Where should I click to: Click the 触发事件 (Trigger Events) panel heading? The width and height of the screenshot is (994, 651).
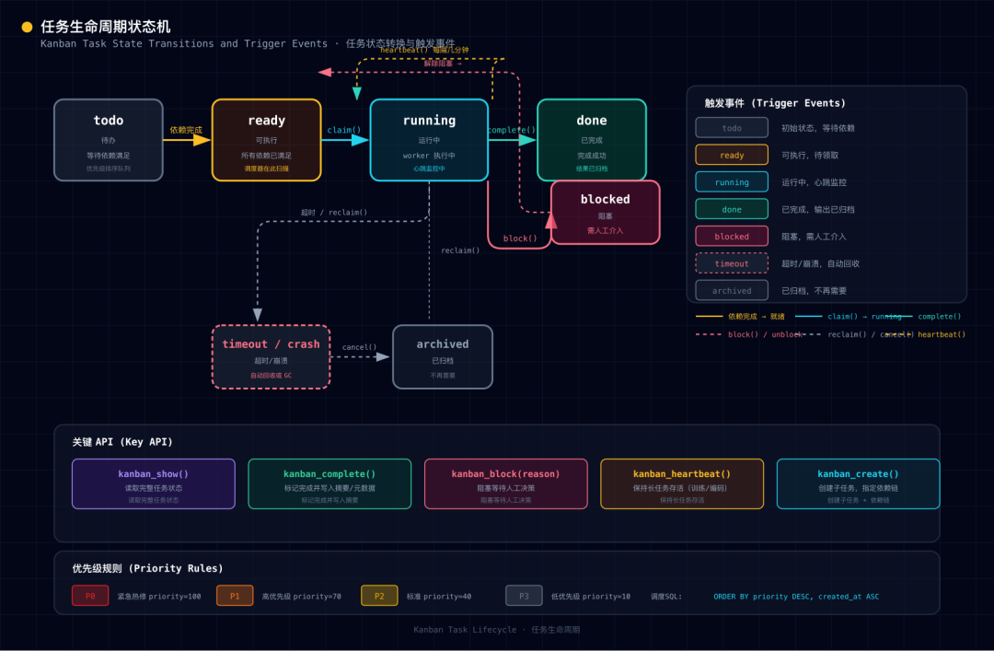[x=775, y=103]
